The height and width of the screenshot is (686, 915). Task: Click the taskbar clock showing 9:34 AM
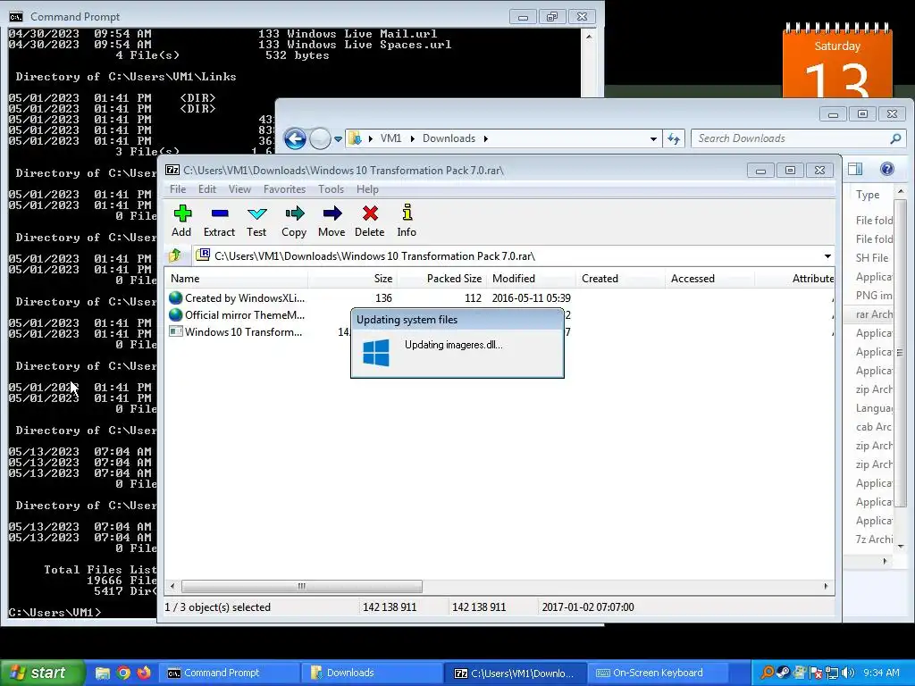pos(882,673)
